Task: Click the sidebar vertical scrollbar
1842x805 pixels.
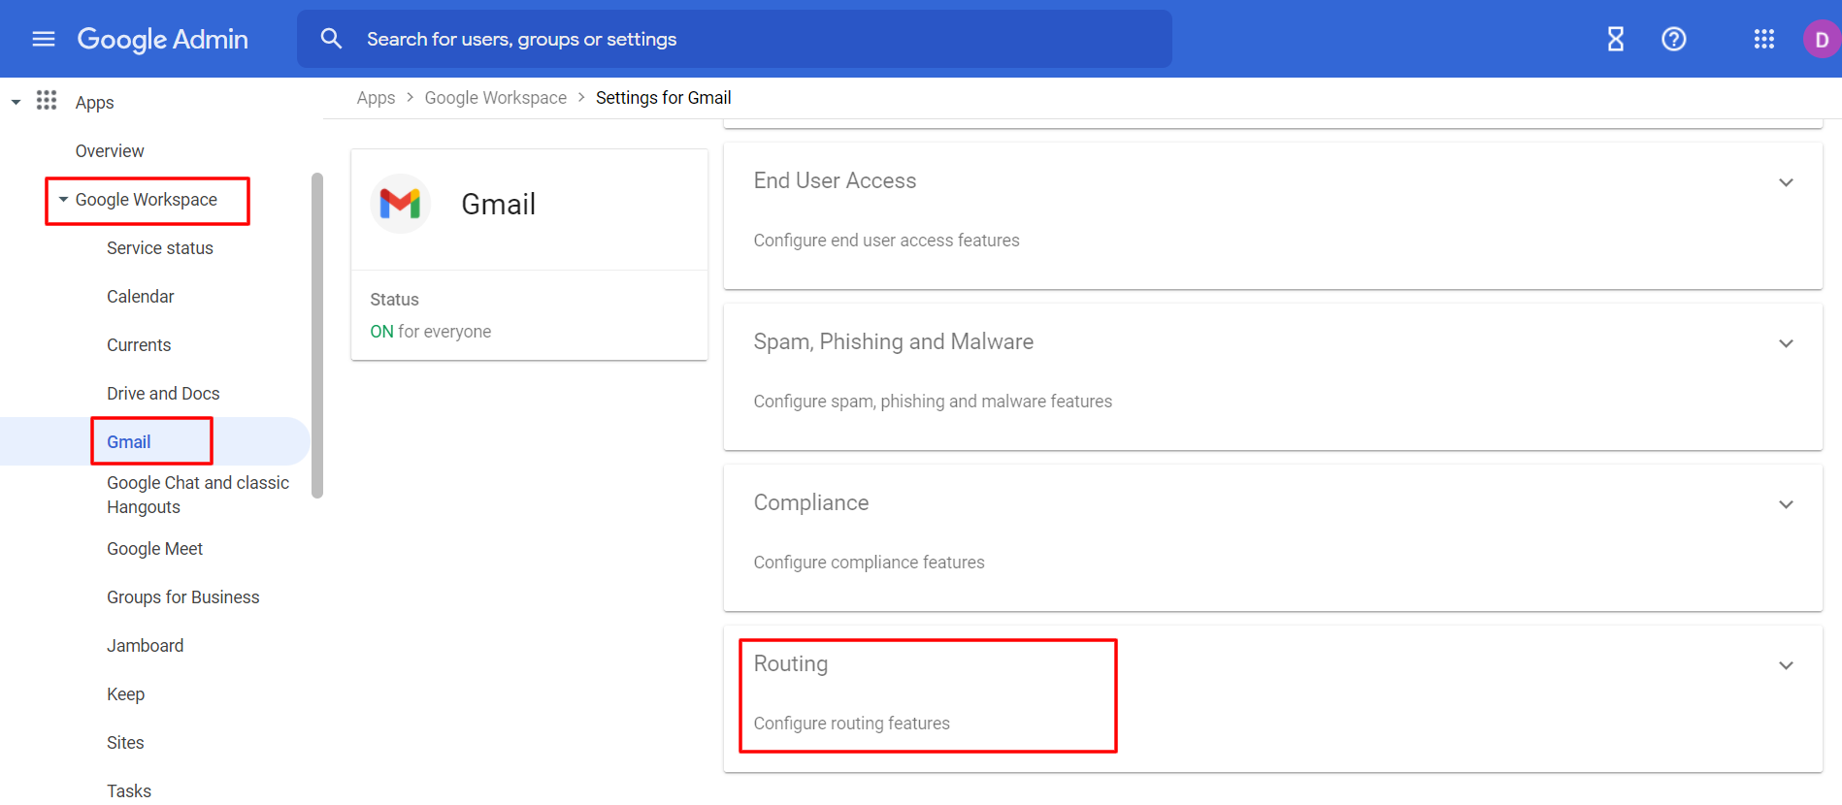Action: tap(316, 335)
